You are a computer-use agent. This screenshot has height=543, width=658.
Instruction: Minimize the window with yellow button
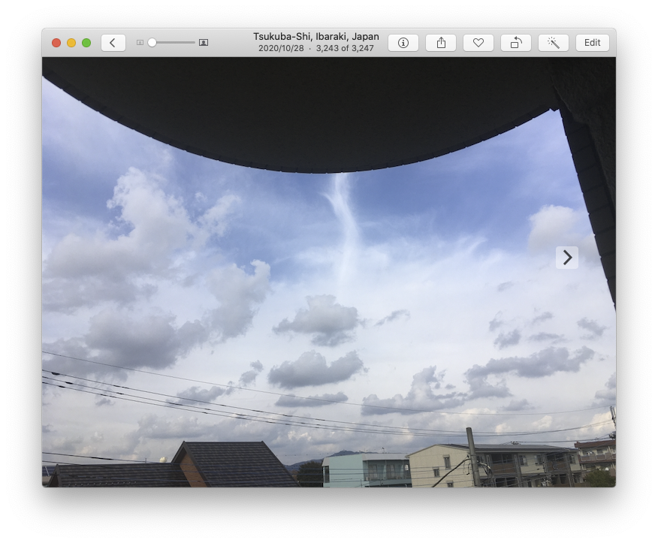(71, 43)
